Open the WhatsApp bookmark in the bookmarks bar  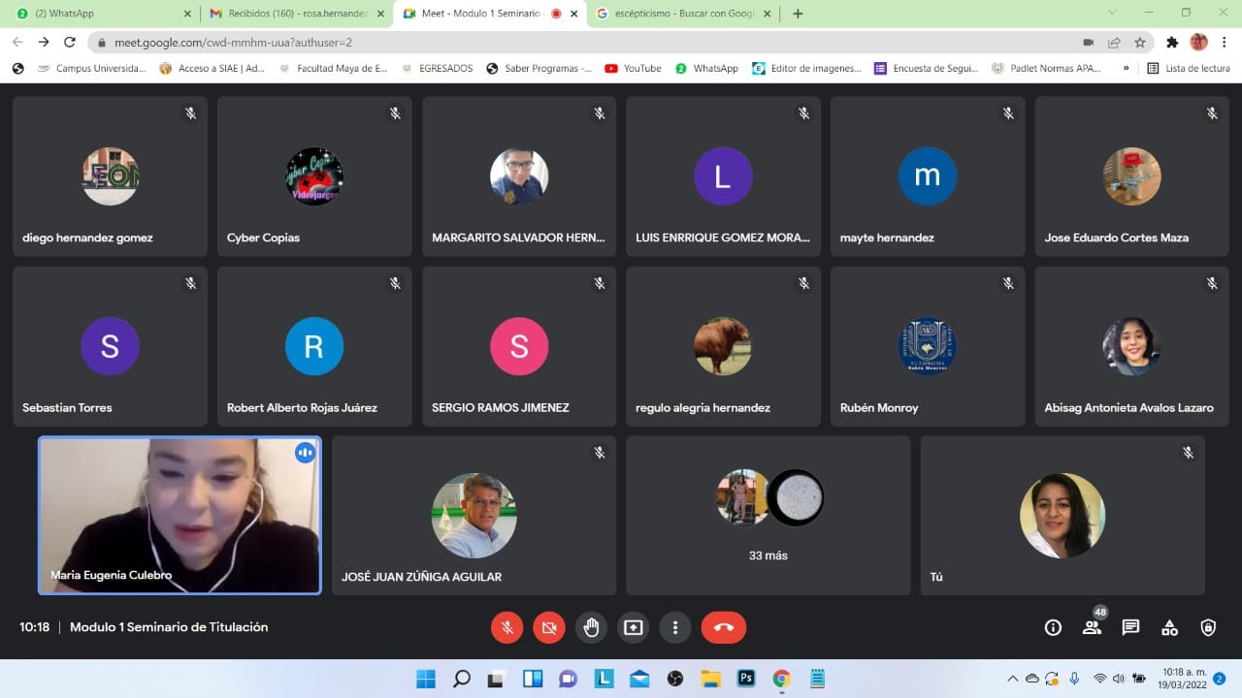point(706,69)
